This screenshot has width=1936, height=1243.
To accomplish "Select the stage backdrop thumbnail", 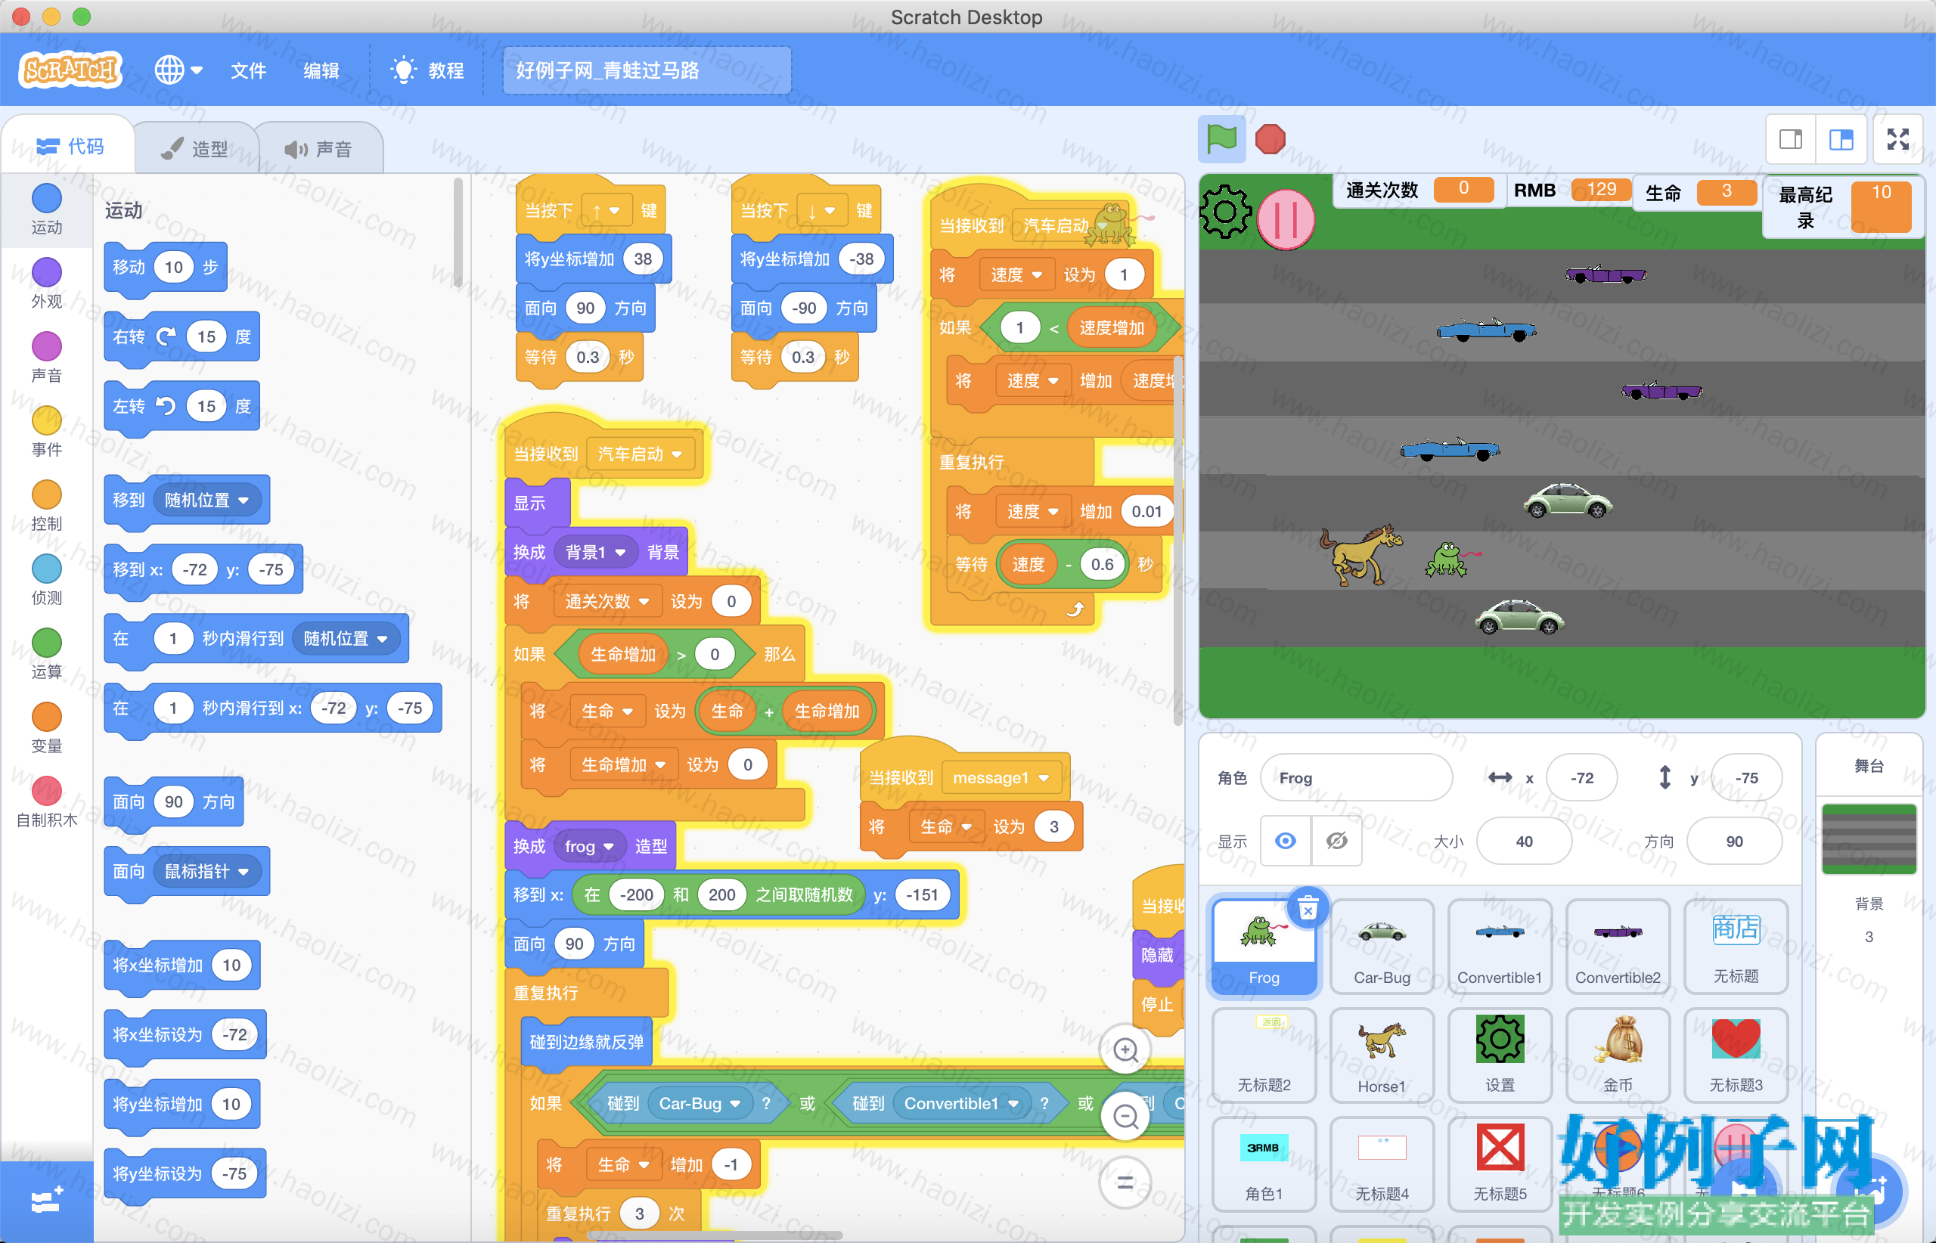I will coord(1869,838).
